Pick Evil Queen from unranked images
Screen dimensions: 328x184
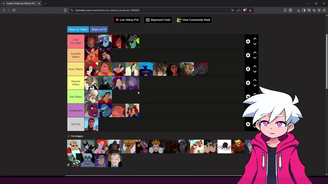[156, 146]
